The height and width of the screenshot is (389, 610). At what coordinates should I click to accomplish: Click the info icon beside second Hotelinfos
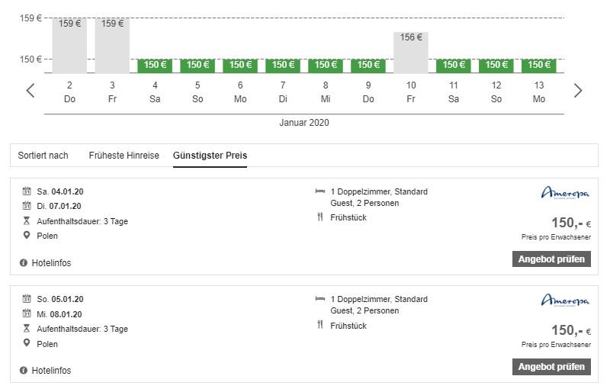pyautogui.click(x=24, y=371)
